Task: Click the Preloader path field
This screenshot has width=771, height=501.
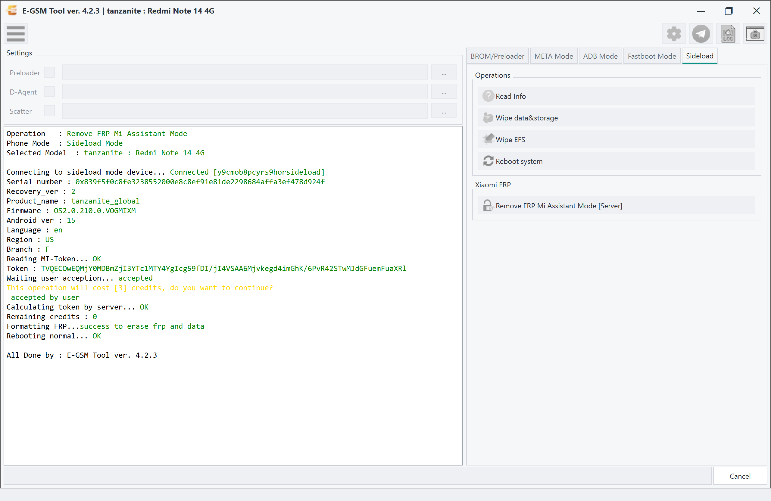Action: click(x=245, y=72)
